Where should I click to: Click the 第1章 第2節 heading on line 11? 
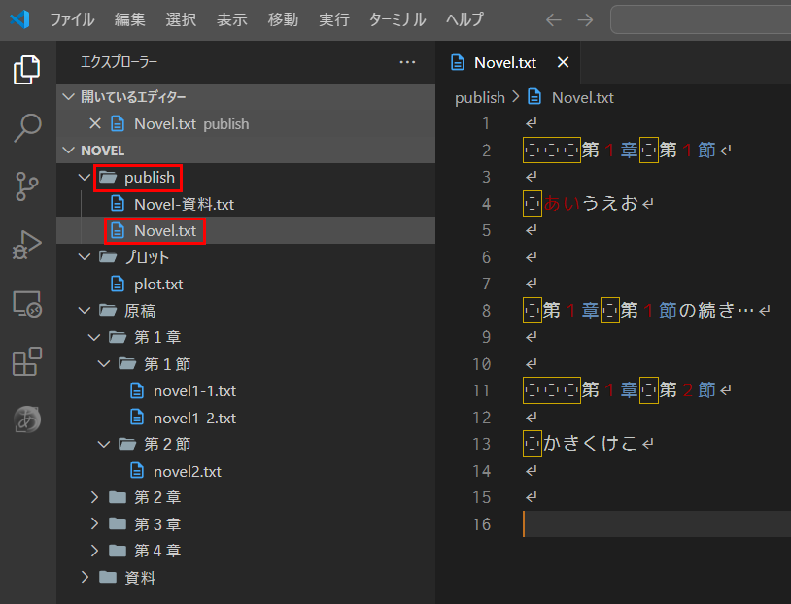coord(648,389)
